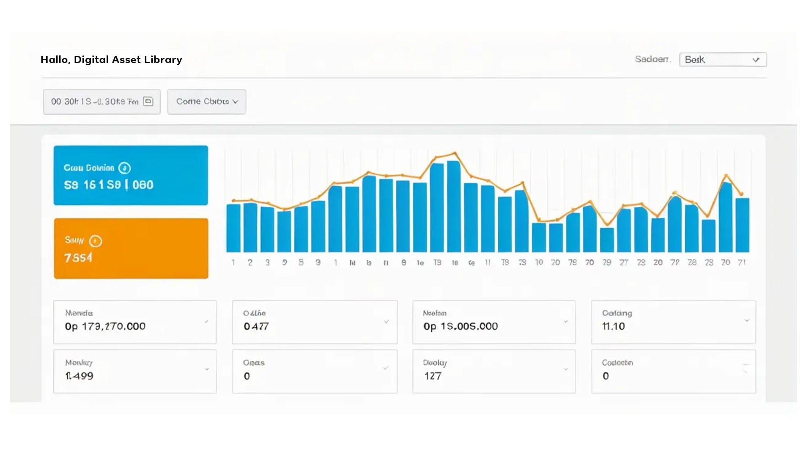Expand the chevron on the "127" card
The height and width of the screenshot is (457, 812).
coord(565,369)
